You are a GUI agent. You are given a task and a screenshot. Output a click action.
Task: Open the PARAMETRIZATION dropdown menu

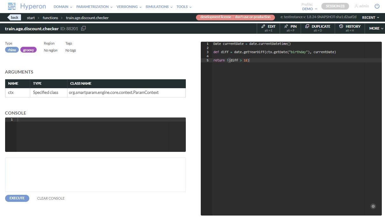pos(94,7)
